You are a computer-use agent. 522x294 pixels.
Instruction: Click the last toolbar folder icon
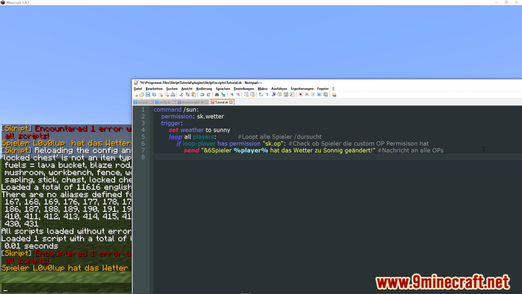pos(334,95)
